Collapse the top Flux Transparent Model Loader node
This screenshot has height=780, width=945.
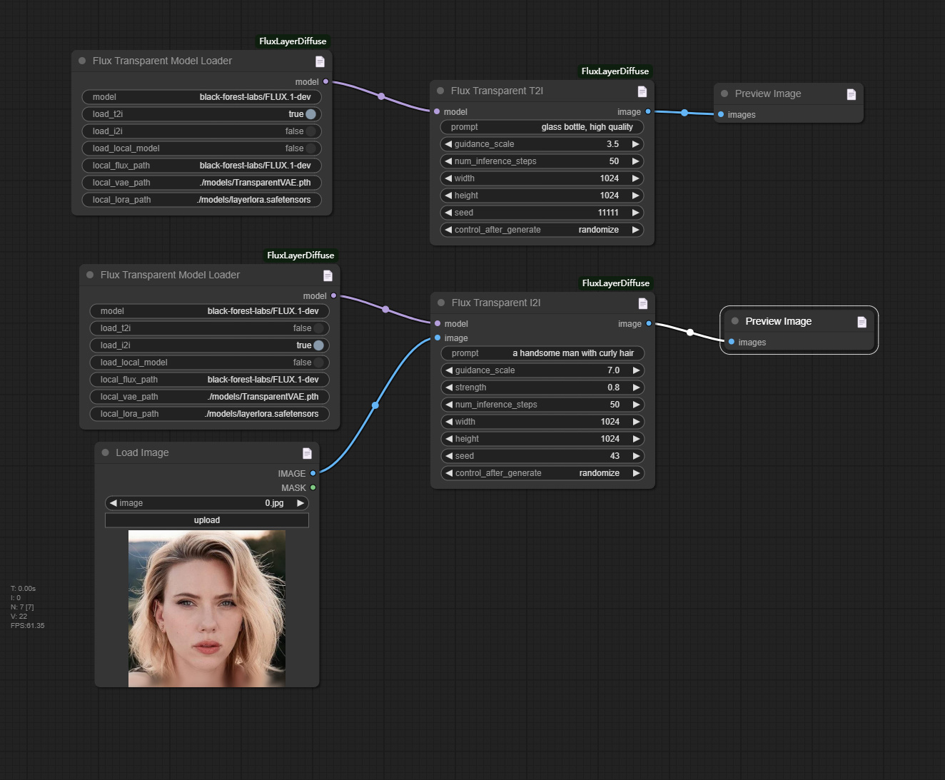(81, 61)
